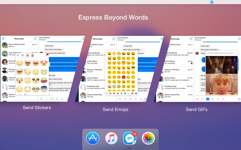Launch iTunes from the dock
Viewport: 241px width, 150px height.
tap(111, 138)
